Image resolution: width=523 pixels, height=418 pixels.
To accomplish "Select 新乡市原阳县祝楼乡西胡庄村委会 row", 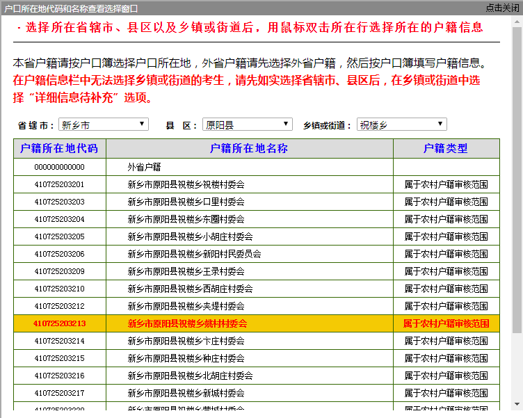I will click(250, 289).
